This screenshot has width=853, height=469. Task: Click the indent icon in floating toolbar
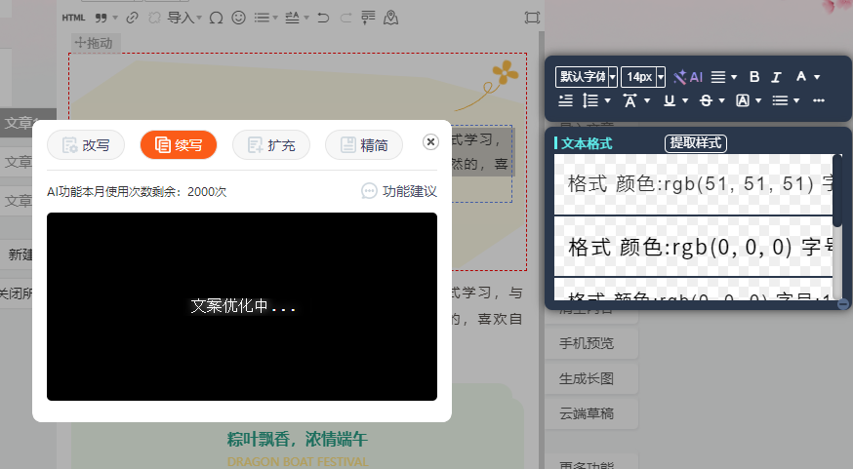pos(565,100)
